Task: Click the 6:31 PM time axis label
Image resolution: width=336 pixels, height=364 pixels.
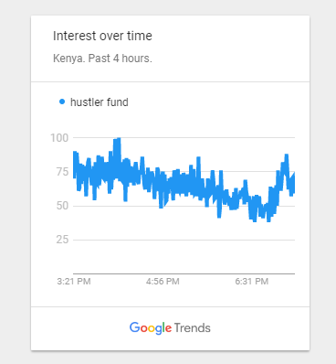Action: pos(252,281)
